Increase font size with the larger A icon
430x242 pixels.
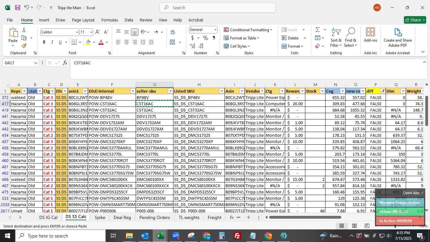coord(98,32)
